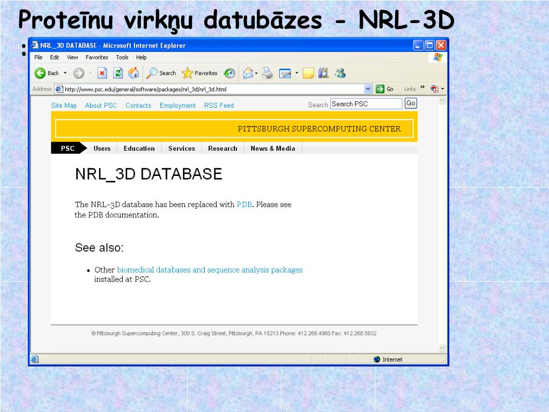Click the Edit page toolbar icon
Image resolution: width=549 pixels, height=412 pixels.
[x=285, y=73]
